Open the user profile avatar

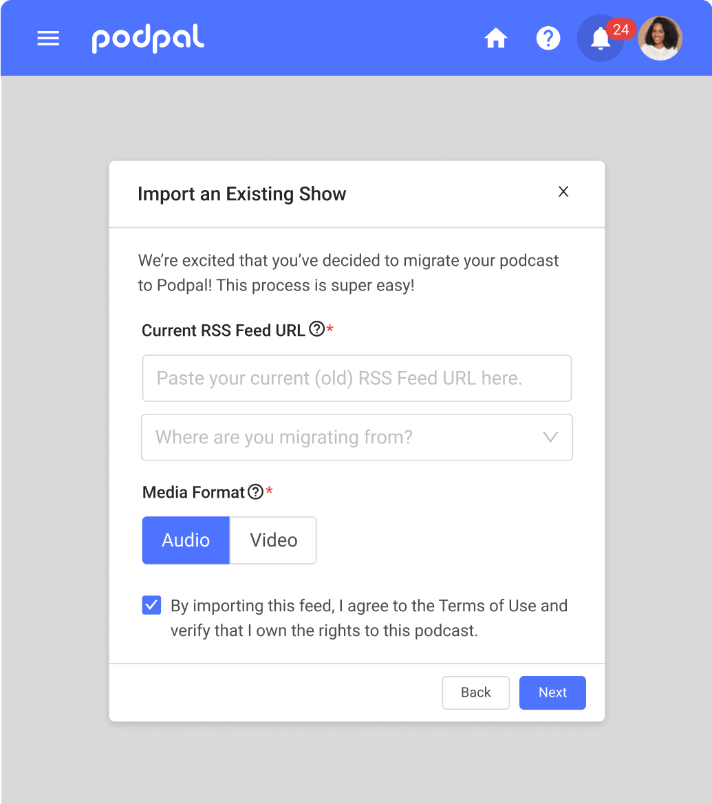[660, 39]
